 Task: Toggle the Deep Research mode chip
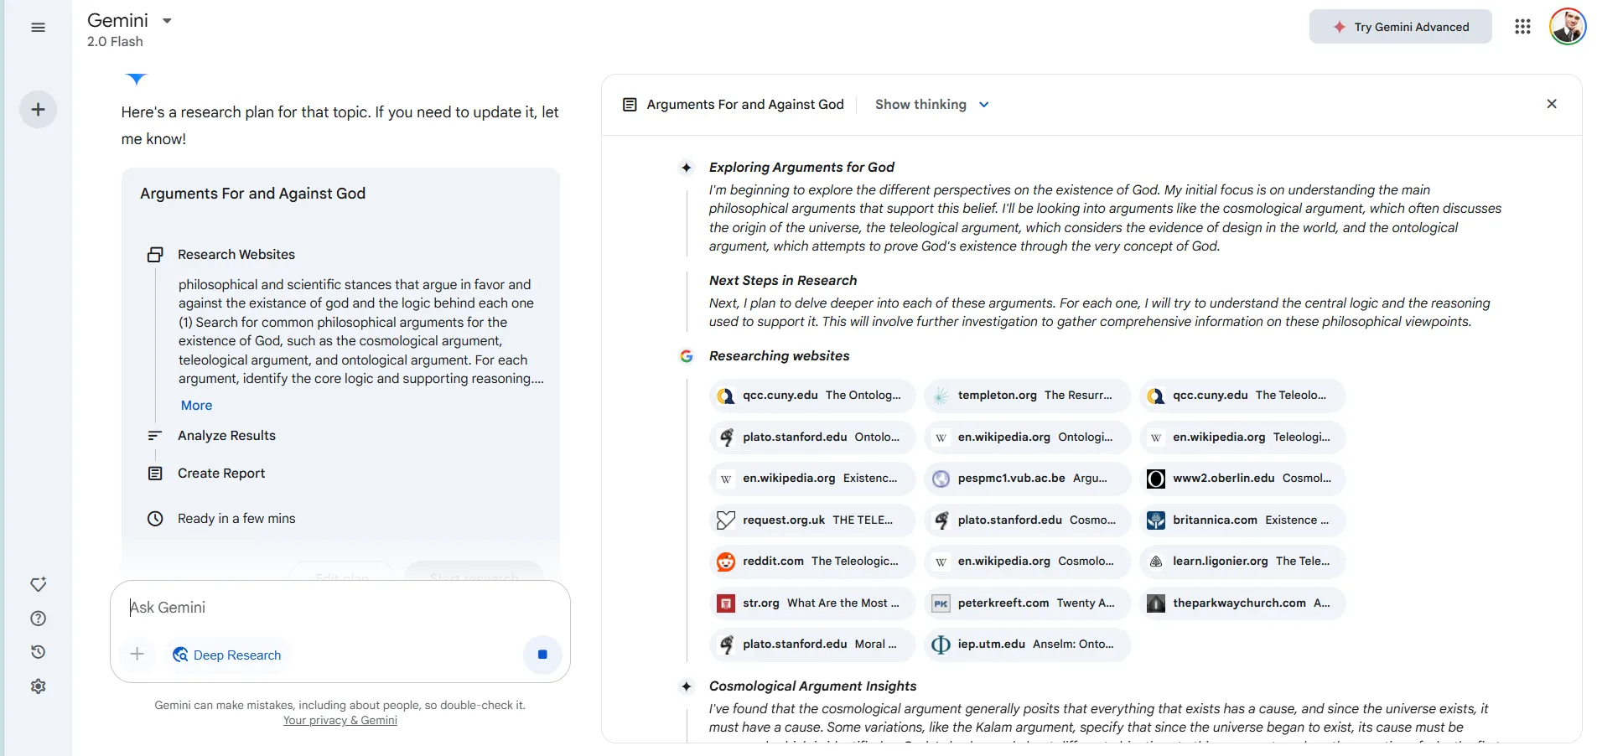(x=227, y=655)
